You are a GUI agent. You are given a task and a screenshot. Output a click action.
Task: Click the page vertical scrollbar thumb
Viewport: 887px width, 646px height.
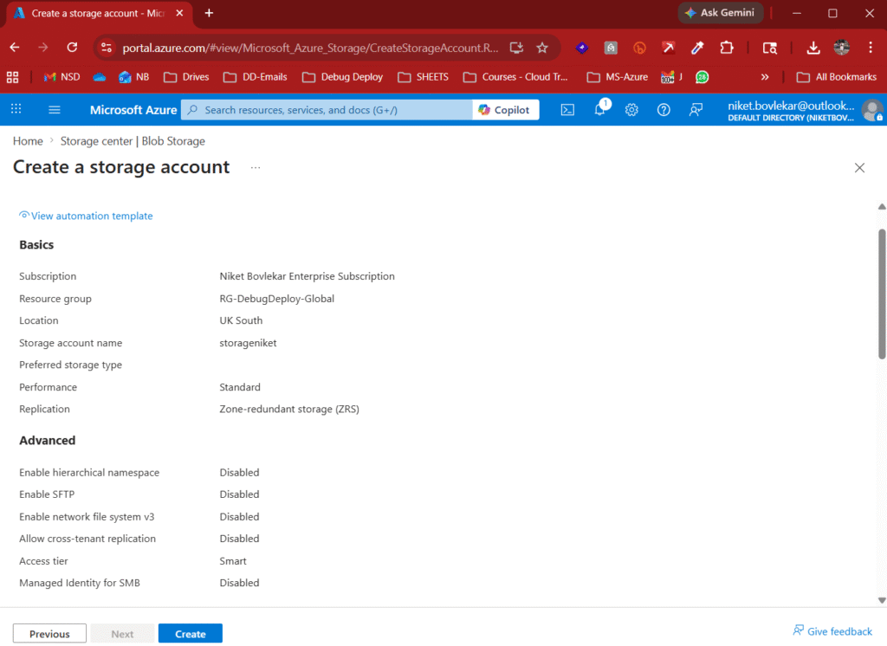(881, 294)
